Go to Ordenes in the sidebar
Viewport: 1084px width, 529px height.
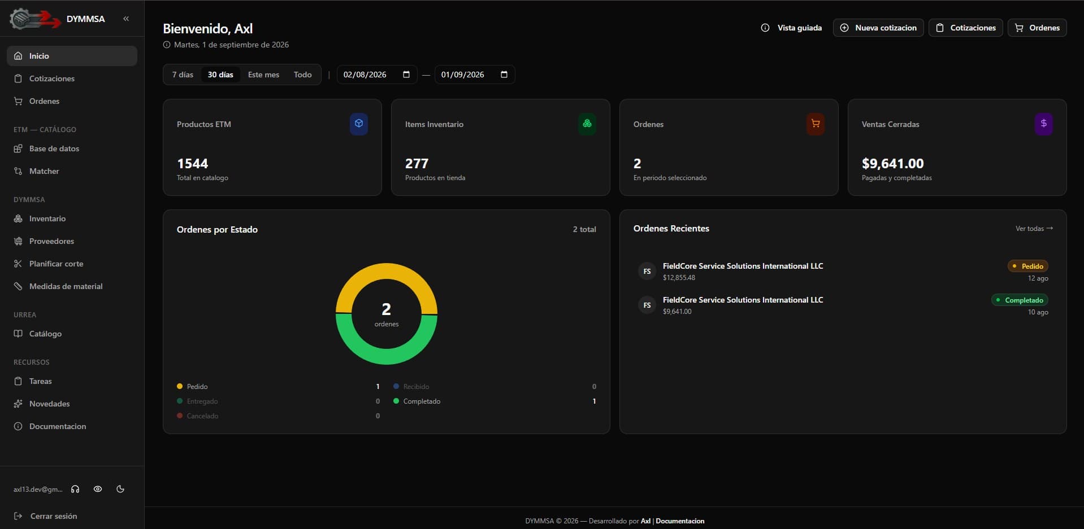click(72, 101)
